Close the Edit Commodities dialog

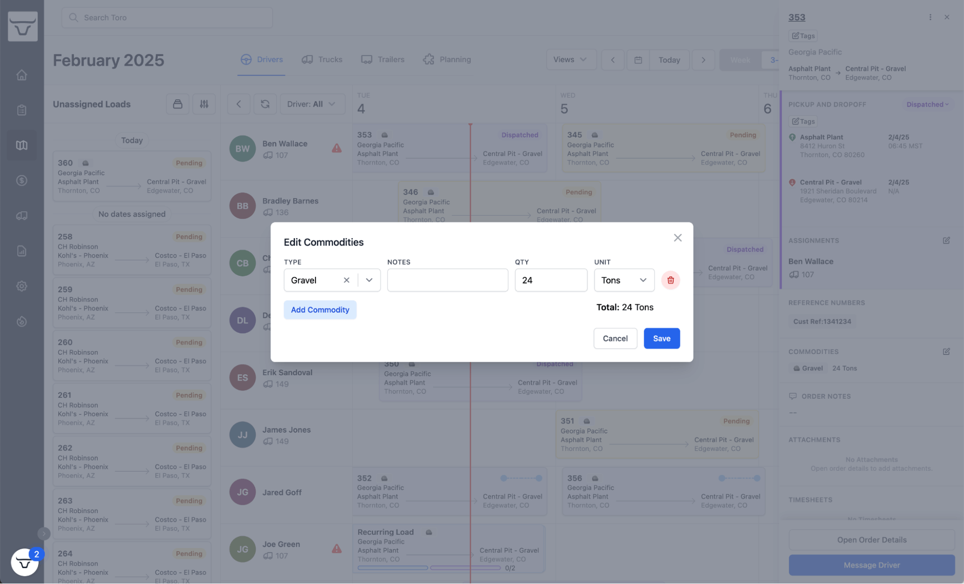[x=678, y=238]
